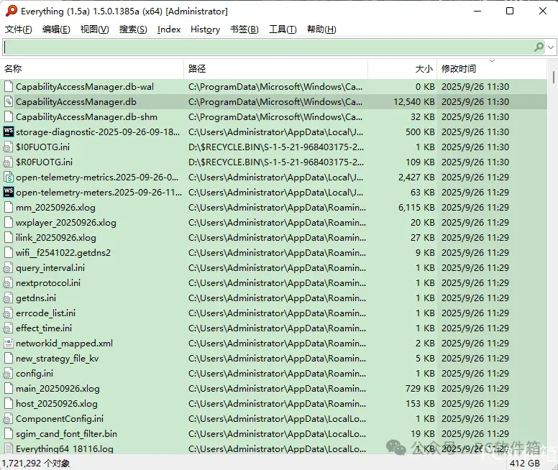Sort by the 路径 column header

276,69
